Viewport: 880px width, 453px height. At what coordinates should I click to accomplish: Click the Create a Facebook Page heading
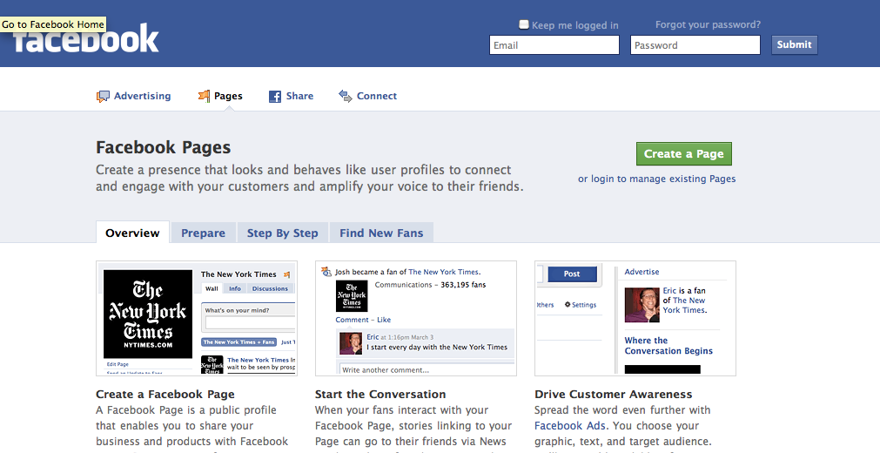coord(165,394)
